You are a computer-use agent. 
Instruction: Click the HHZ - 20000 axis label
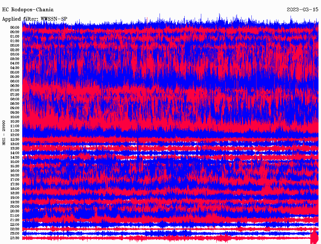click(4, 132)
